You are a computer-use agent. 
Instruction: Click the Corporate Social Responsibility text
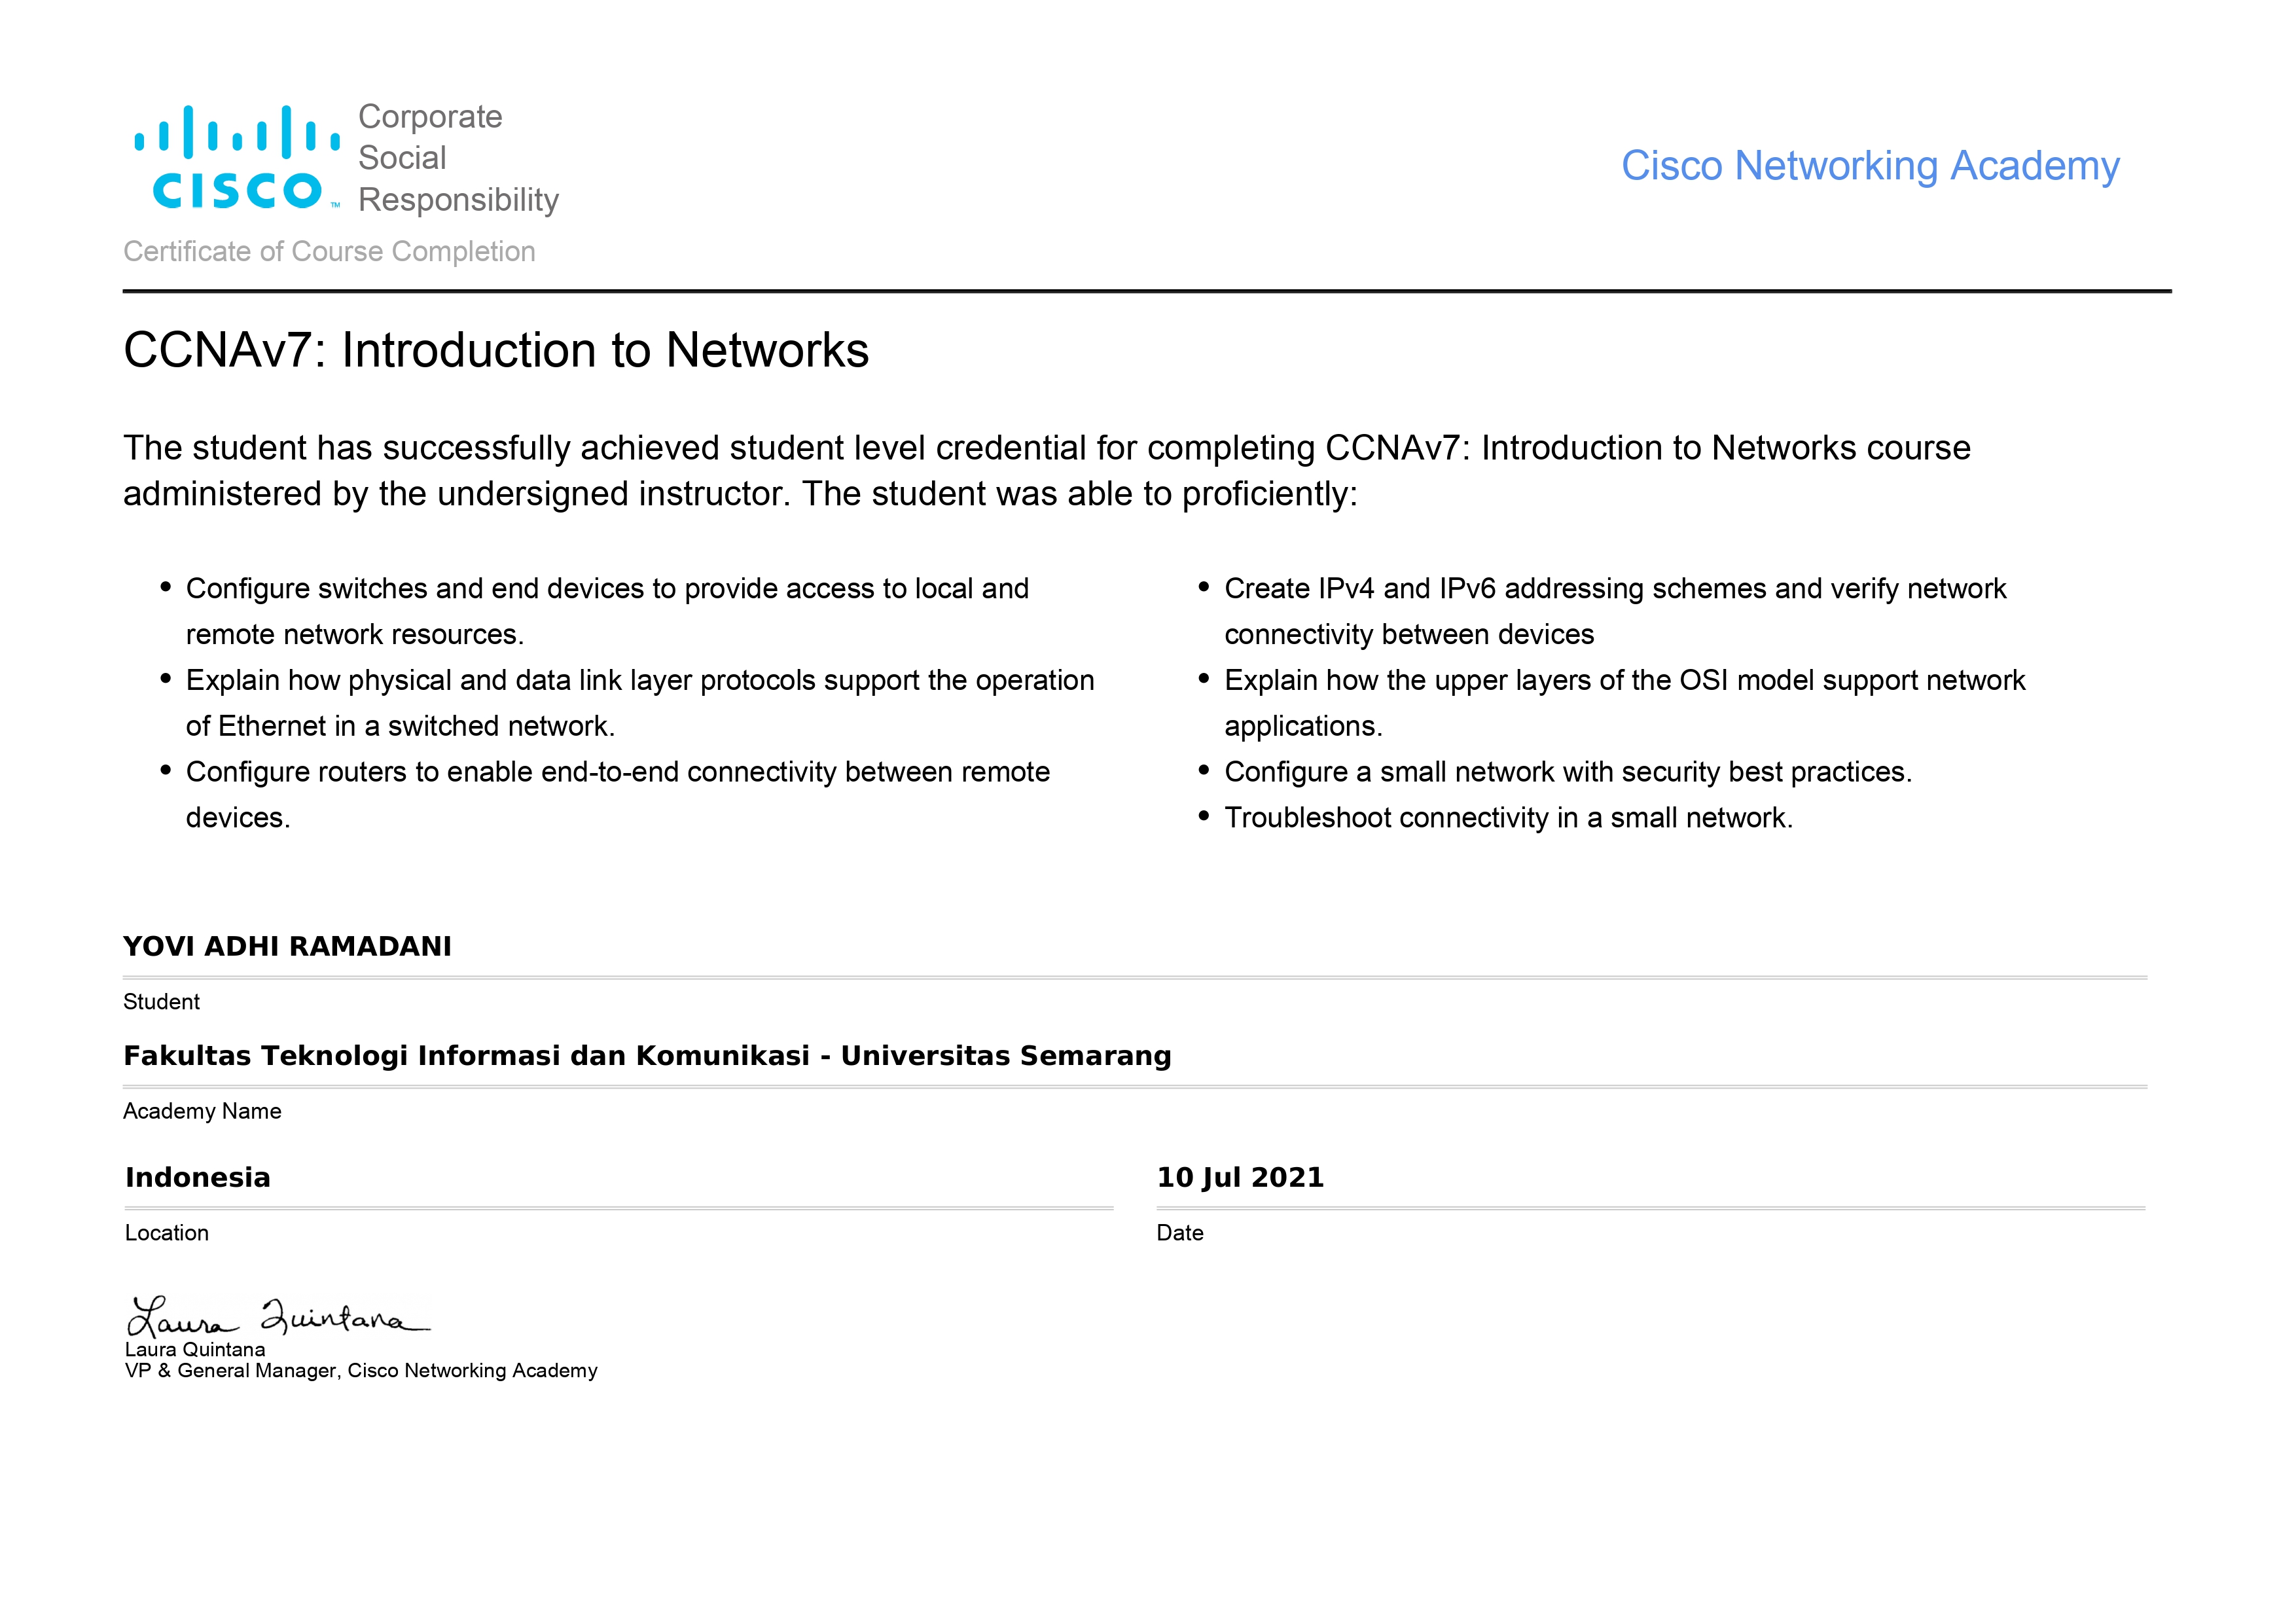458,158
